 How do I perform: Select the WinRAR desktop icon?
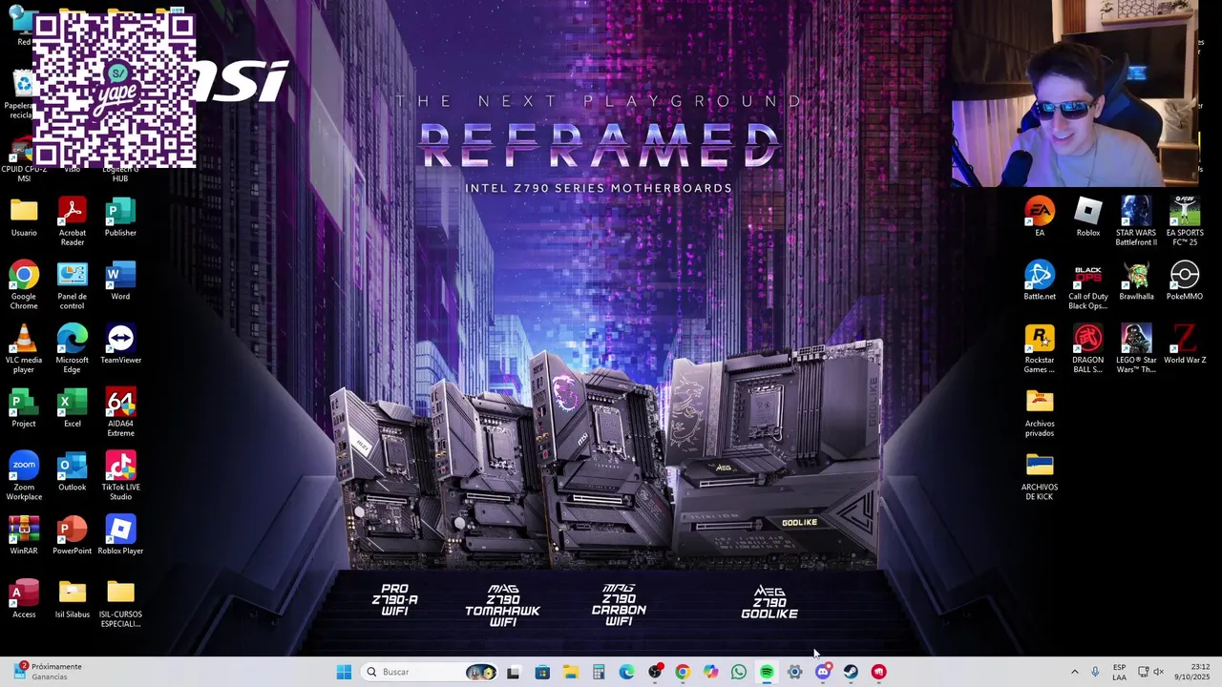(x=24, y=535)
